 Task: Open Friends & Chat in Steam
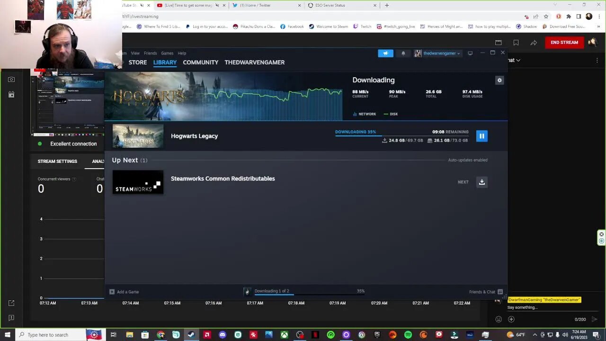coord(486,292)
